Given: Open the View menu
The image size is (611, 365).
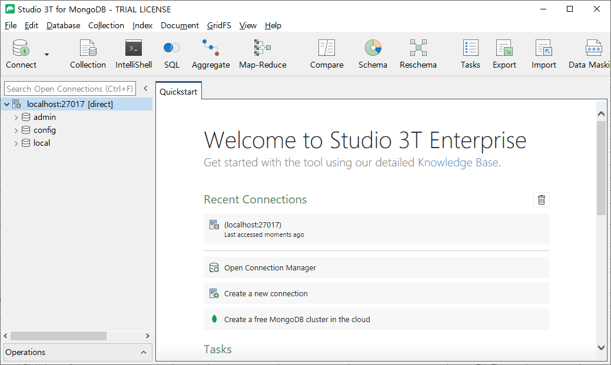Looking at the screenshot, I should pyautogui.click(x=248, y=25).
